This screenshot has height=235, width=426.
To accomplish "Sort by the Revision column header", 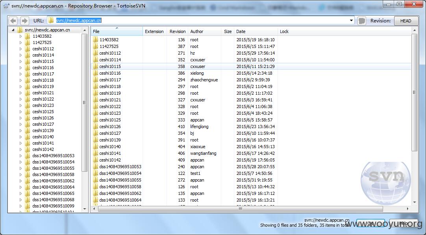I will [x=178, y=31].
